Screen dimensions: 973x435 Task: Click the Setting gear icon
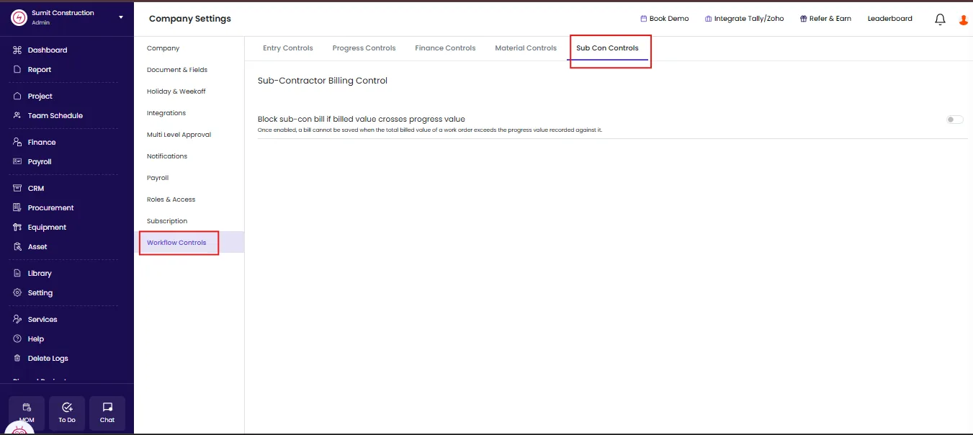17,293
